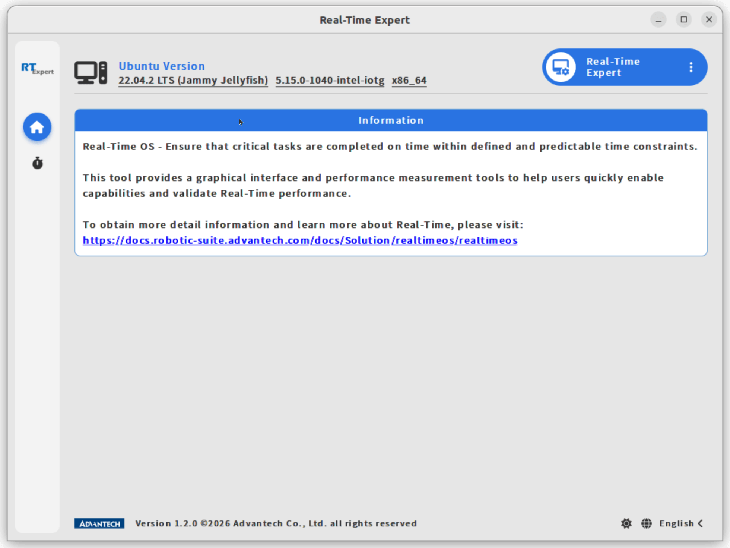Expand the English language selector chevron
Image resolution: width=730 pixels, height=548 pixels.
(x=701, y=523)
